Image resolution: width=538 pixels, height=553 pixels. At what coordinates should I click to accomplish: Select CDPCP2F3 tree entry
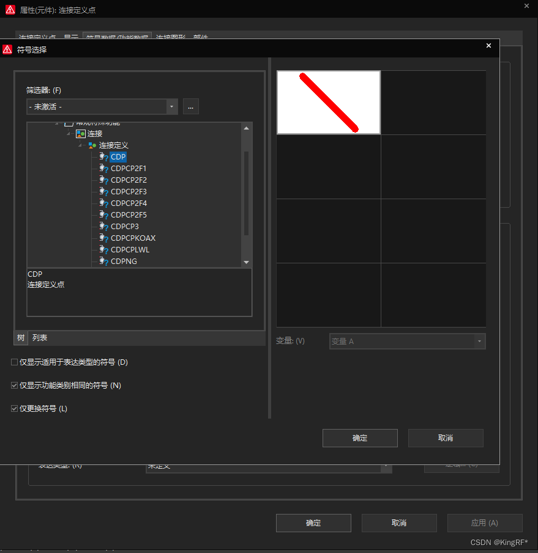pyautogui.click(x=129, y=191)
